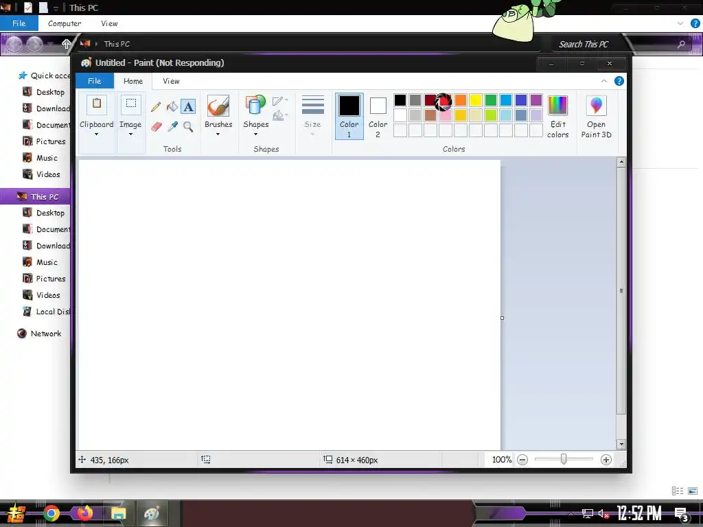
Task: Click the Clipboard paste icon
Action: tap(96, 104)
